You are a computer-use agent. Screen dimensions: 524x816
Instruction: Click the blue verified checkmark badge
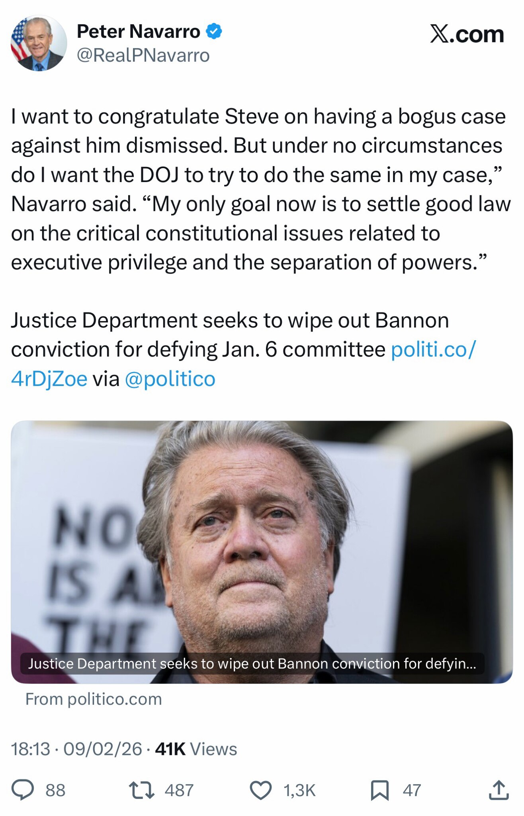[x=214, y=31]
